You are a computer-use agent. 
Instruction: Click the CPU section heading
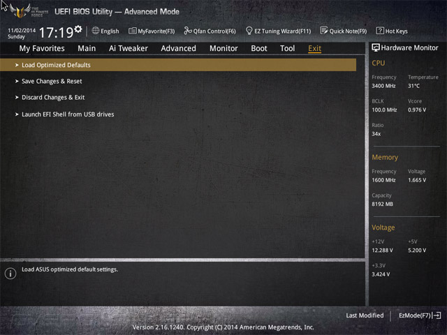(379, 63)
